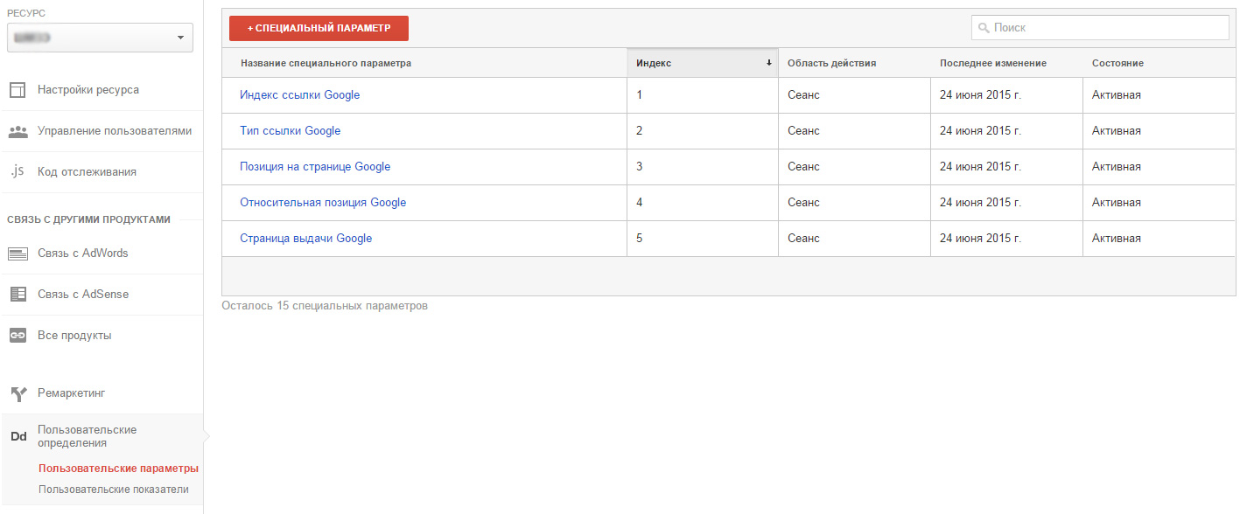Click into the Поиск search field

[1100, 28]
